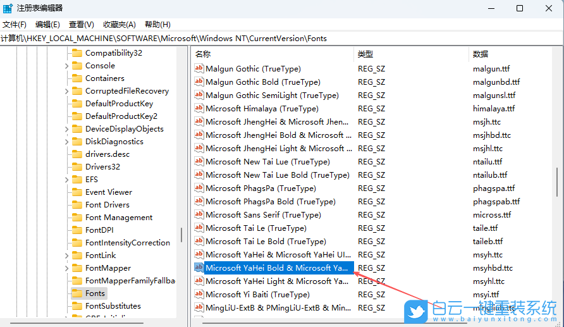Click the registry path address bar

282,39
